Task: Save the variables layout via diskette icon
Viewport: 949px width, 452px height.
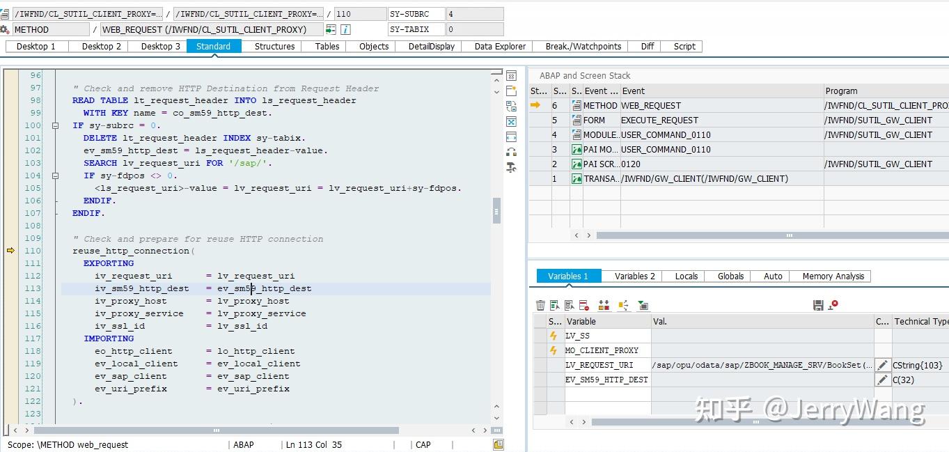Action: [818, 304]
